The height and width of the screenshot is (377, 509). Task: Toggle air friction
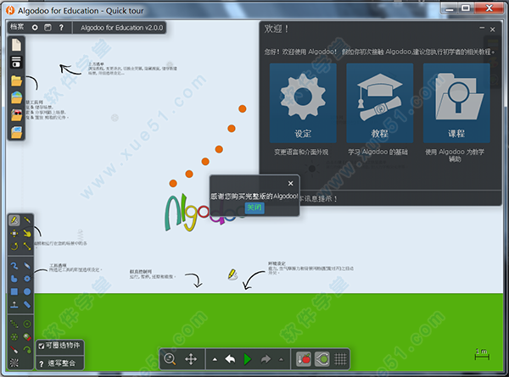322,359
